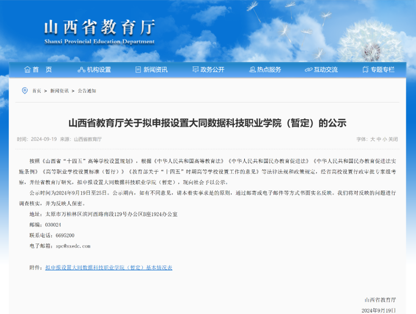Click the 机构设置 organization icon
416x314 pixels.
[x=81, y=70]
